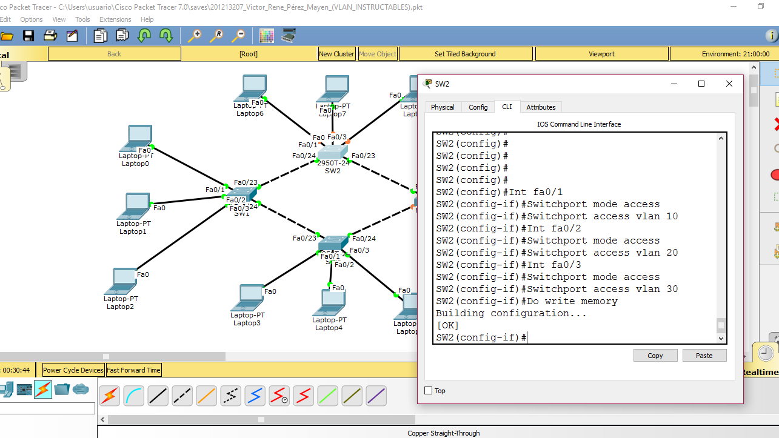Select the Connections lightning category icon
The width and height of the screenshot is (779, 438).
(43, 389)
